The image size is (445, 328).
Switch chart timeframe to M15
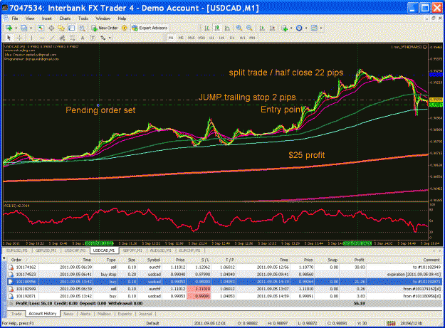click(191, 38)
